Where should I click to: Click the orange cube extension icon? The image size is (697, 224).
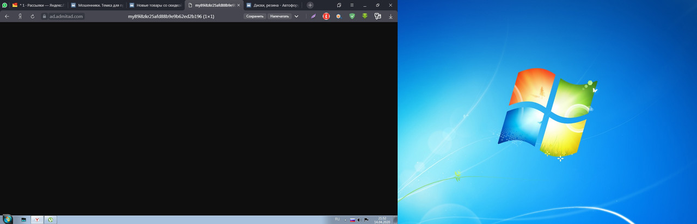coord(339,16)
